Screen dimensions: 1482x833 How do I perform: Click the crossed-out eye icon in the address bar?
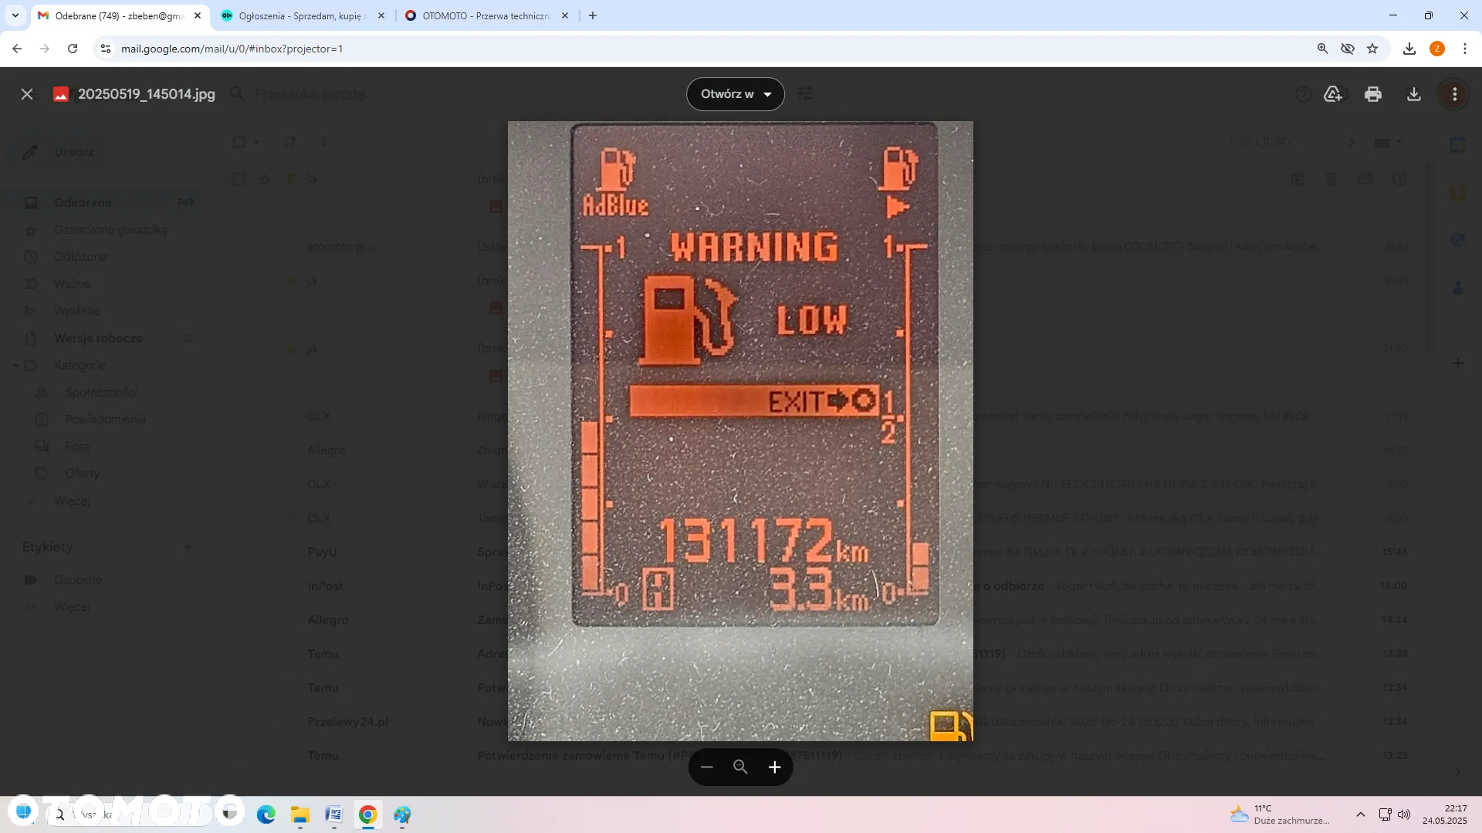click(x=1348, y=49)
